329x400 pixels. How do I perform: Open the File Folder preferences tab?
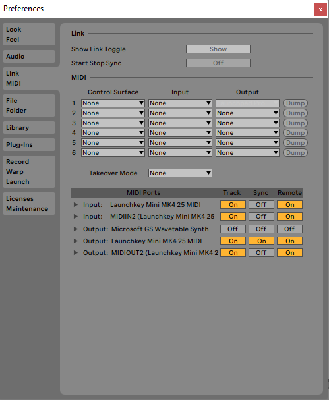pos(29,105)
